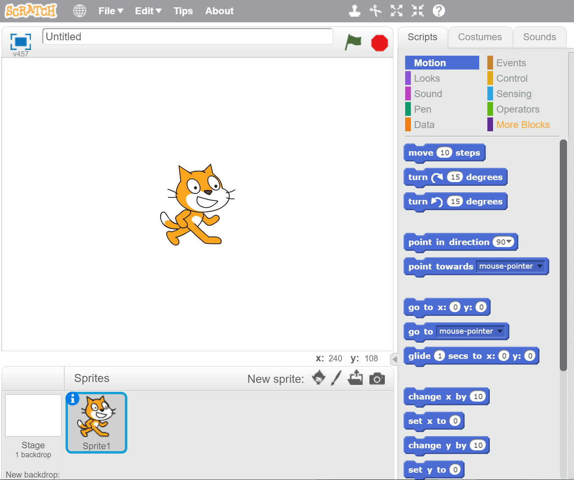
Task: Open the File menu
Action: coord(111,11)
